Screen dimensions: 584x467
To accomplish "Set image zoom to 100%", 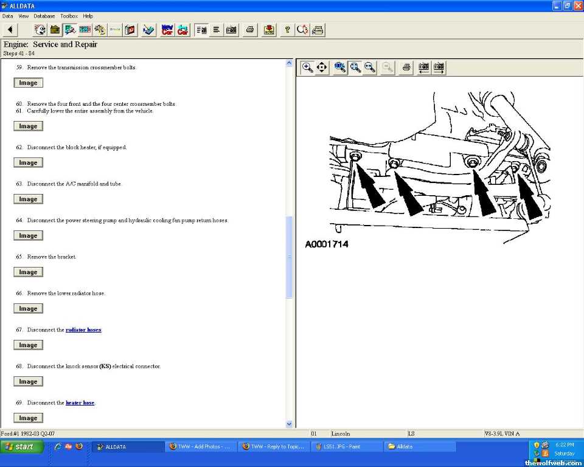I will [340, 67].
